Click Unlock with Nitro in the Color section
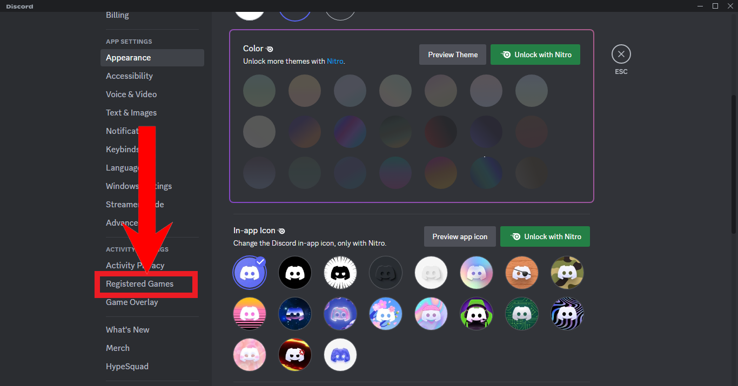Screen dimensions: 738x386 pyautogui.click(x=535, y=55)
